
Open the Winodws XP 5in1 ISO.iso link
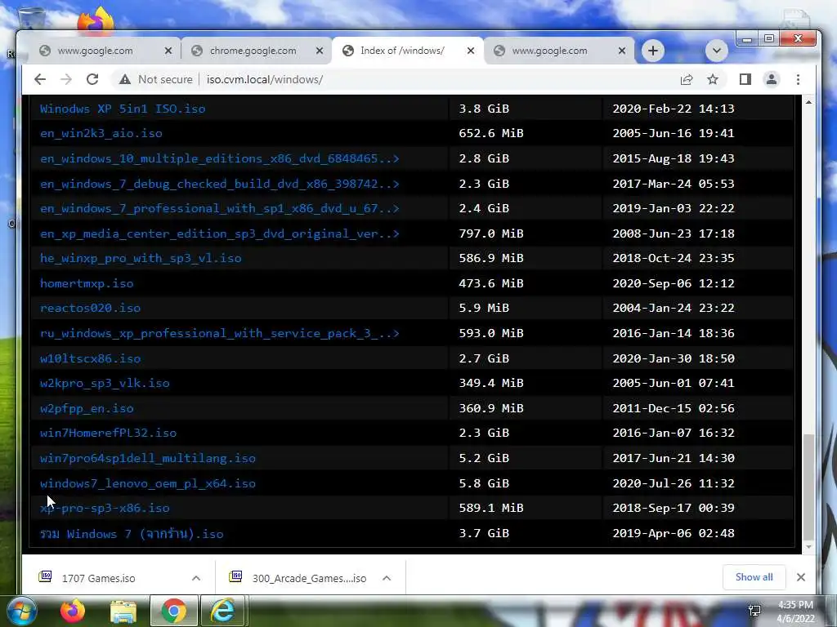tap(123, 109)
